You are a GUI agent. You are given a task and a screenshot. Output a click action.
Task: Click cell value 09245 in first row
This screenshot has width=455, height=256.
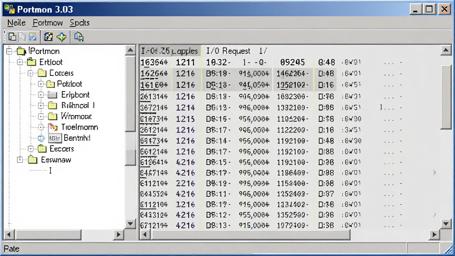[292, 62]
